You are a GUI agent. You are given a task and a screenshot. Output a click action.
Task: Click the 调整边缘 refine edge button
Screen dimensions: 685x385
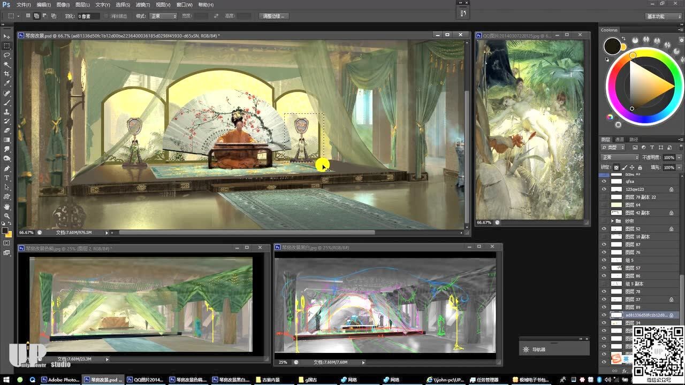click(x=275, y=16)
